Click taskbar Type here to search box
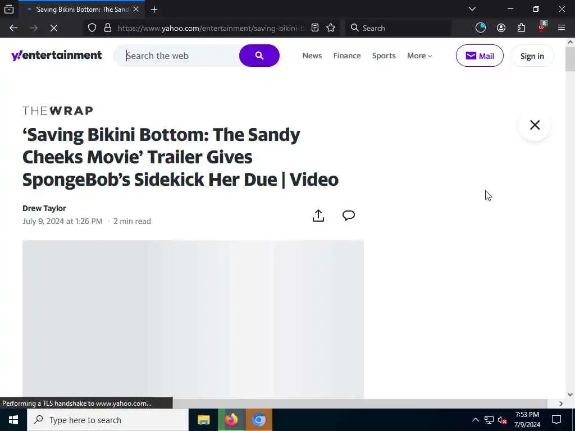This screenshot has height=431, width=575. coord(108,420)
